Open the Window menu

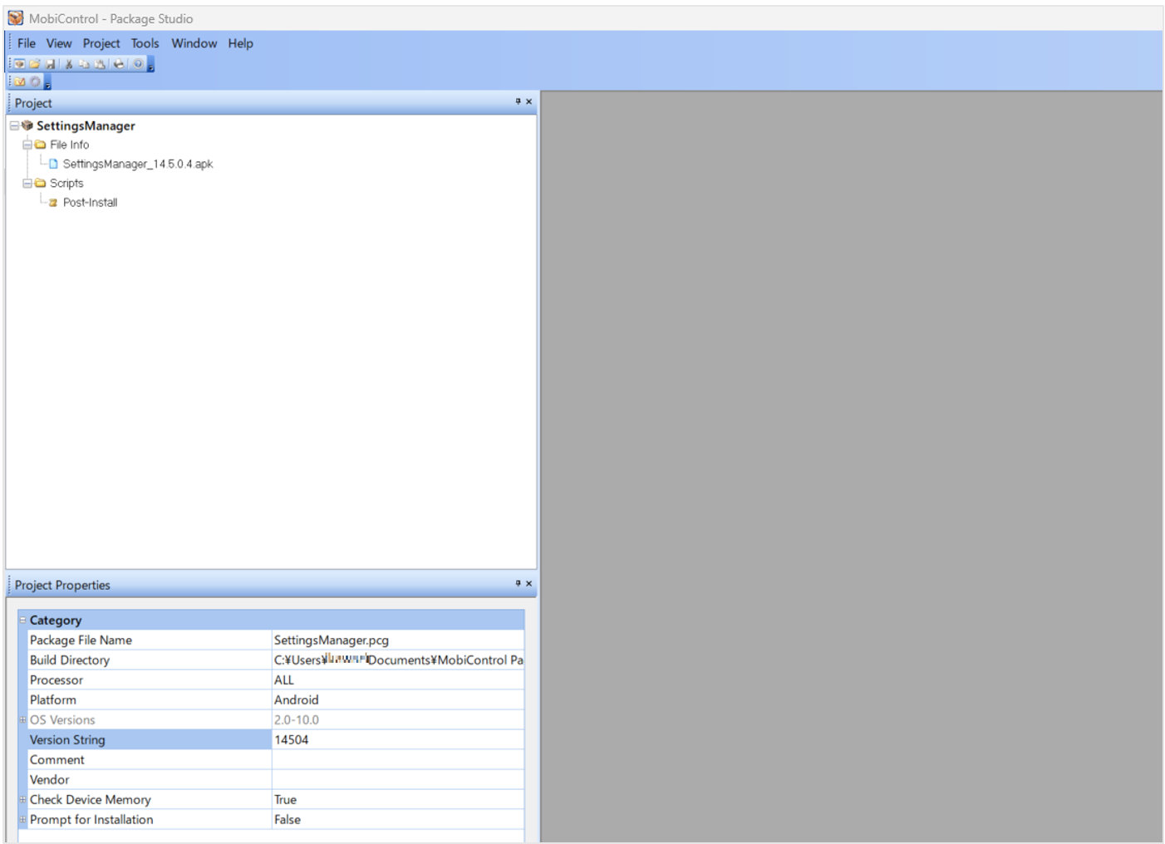click(x=194, y=43)
